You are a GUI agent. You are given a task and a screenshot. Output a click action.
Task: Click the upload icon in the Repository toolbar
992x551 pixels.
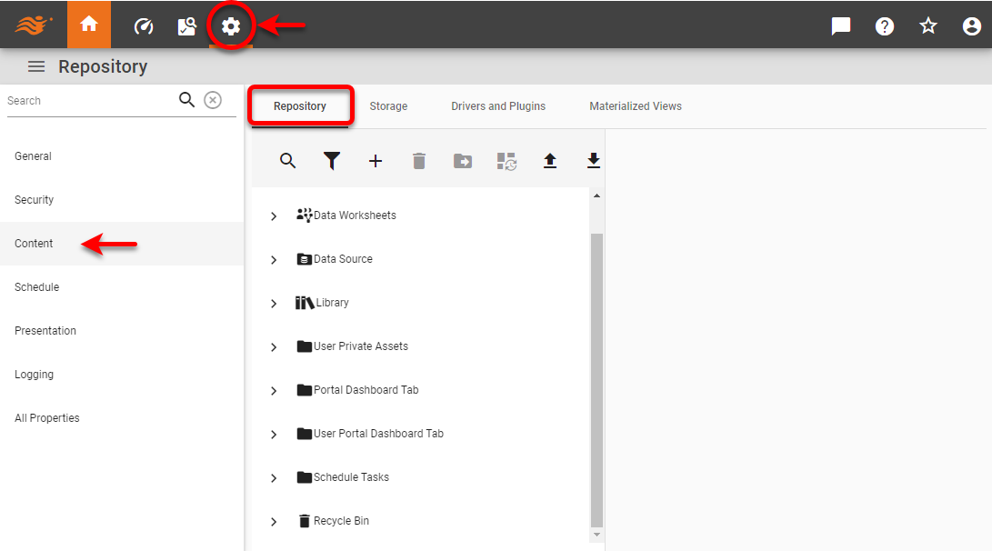click(x=550, y=161)
